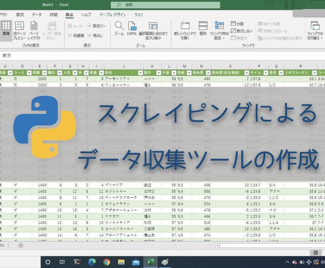
Task: Click ウィンドウの位置を元に戻す reset position
Action: [280, 38]
